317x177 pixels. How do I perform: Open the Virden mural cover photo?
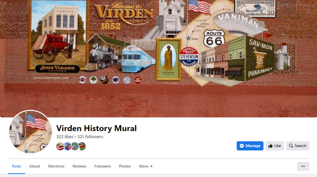[158, 59]
